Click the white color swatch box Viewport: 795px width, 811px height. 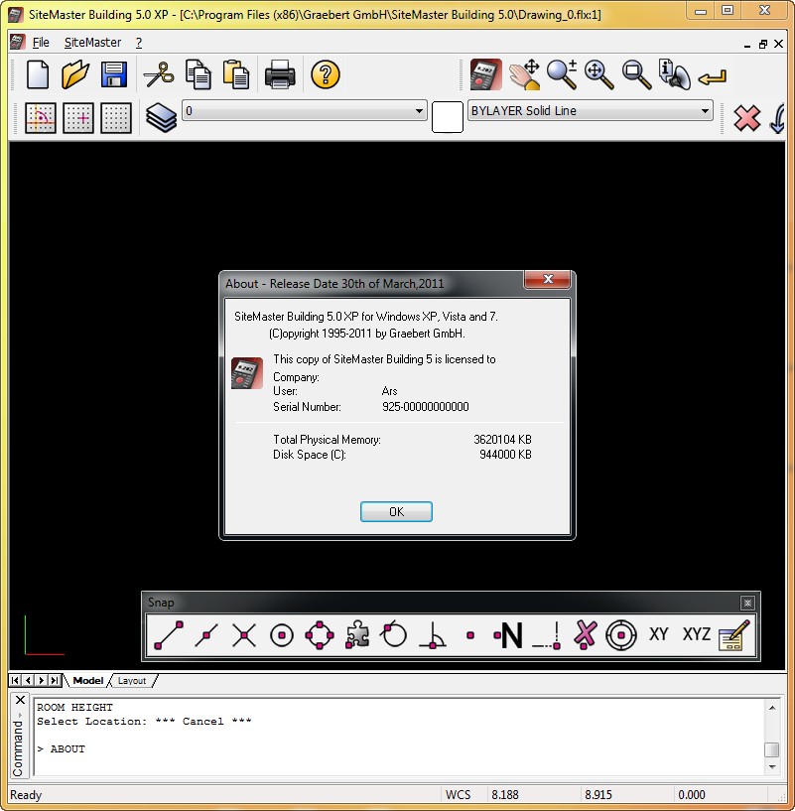(448, 117)
